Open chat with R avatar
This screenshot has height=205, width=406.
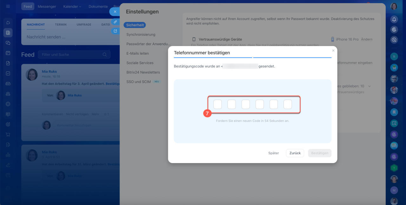[394, 57]
